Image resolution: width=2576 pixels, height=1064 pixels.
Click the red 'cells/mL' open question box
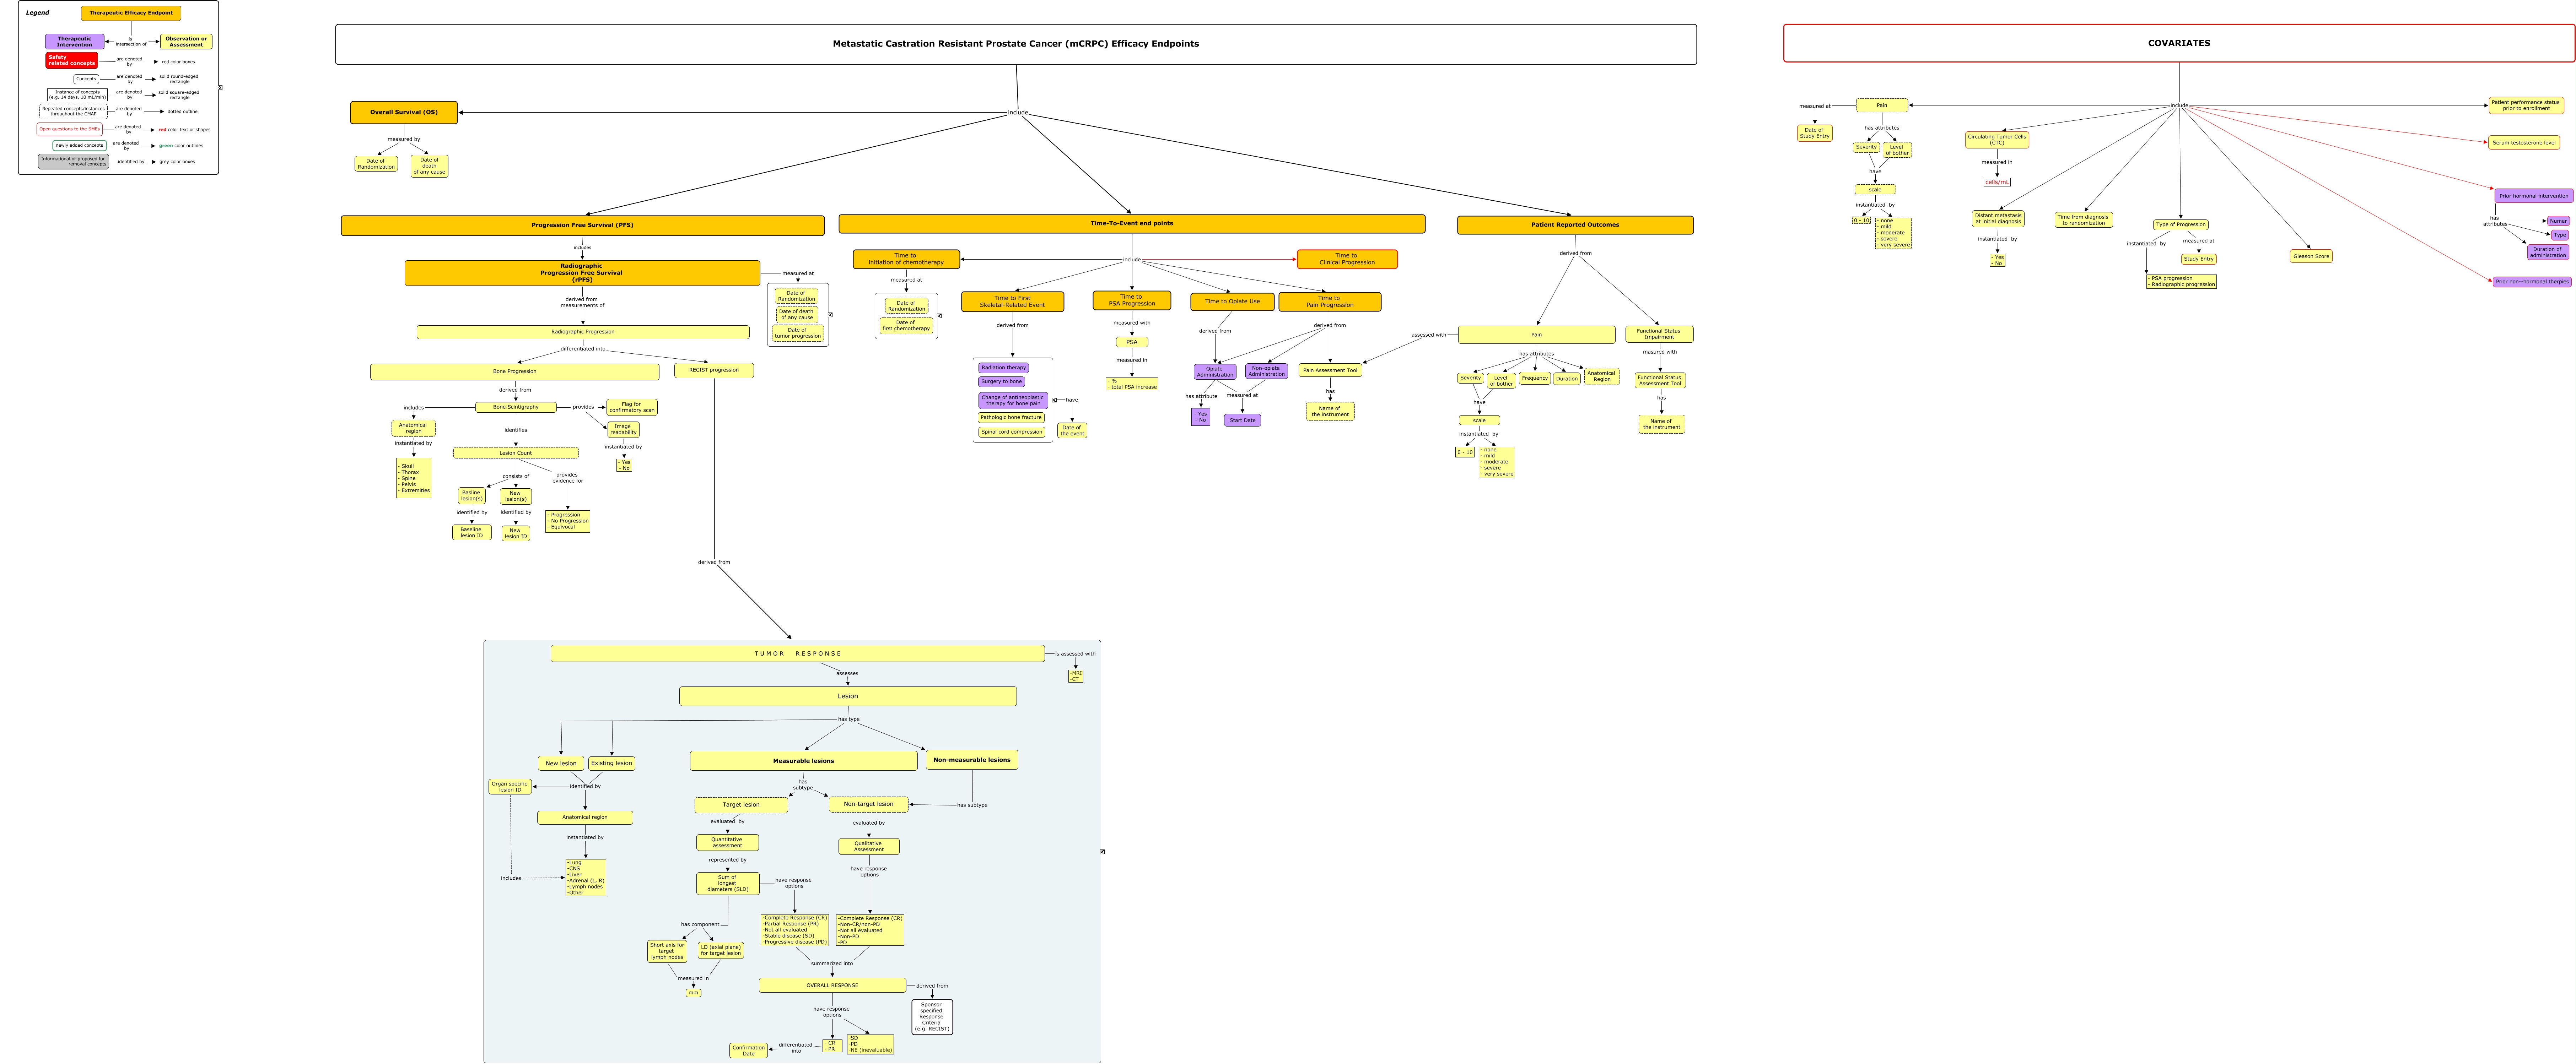(x=1996, y=182)
